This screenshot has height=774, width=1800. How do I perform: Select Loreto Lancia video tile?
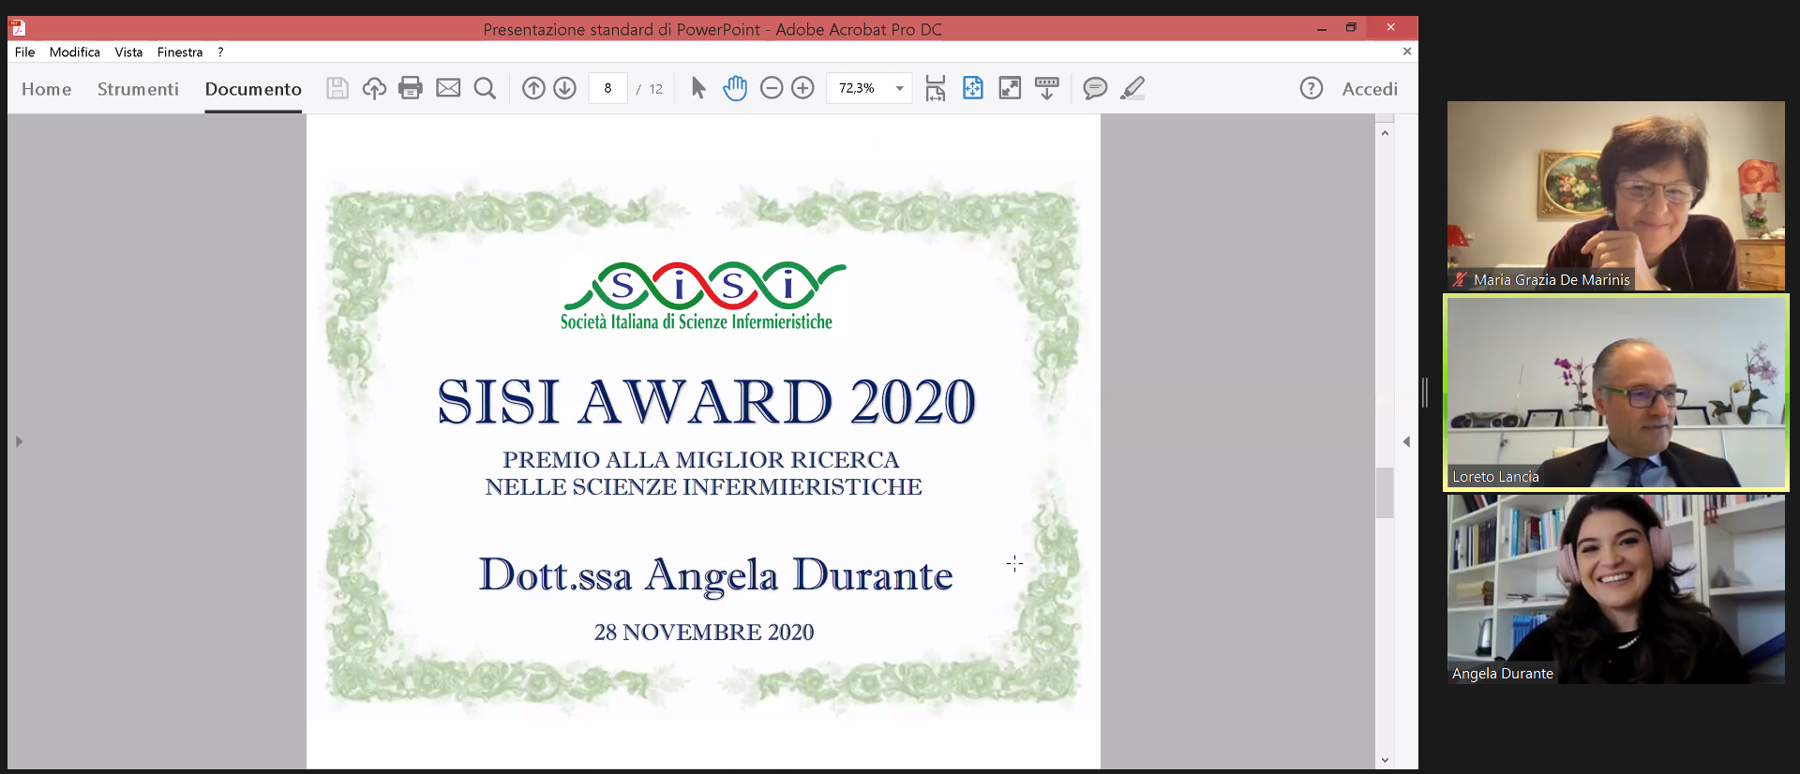tap(1616, 393)
